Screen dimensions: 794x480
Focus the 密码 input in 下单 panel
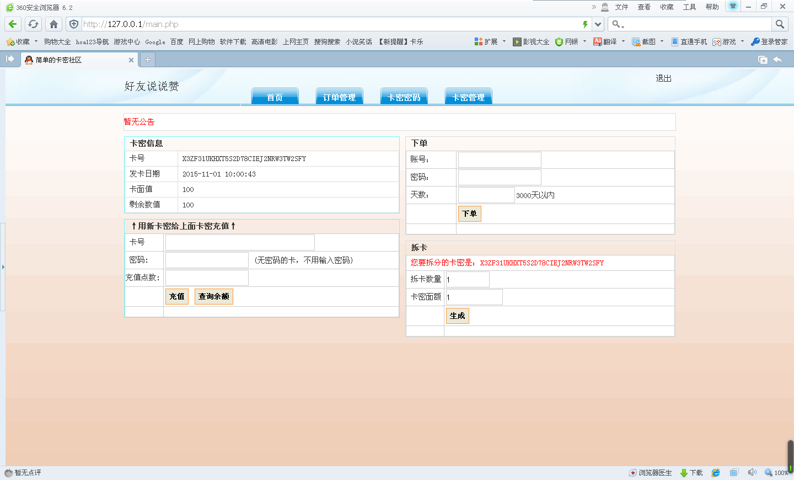click(500, 178)
